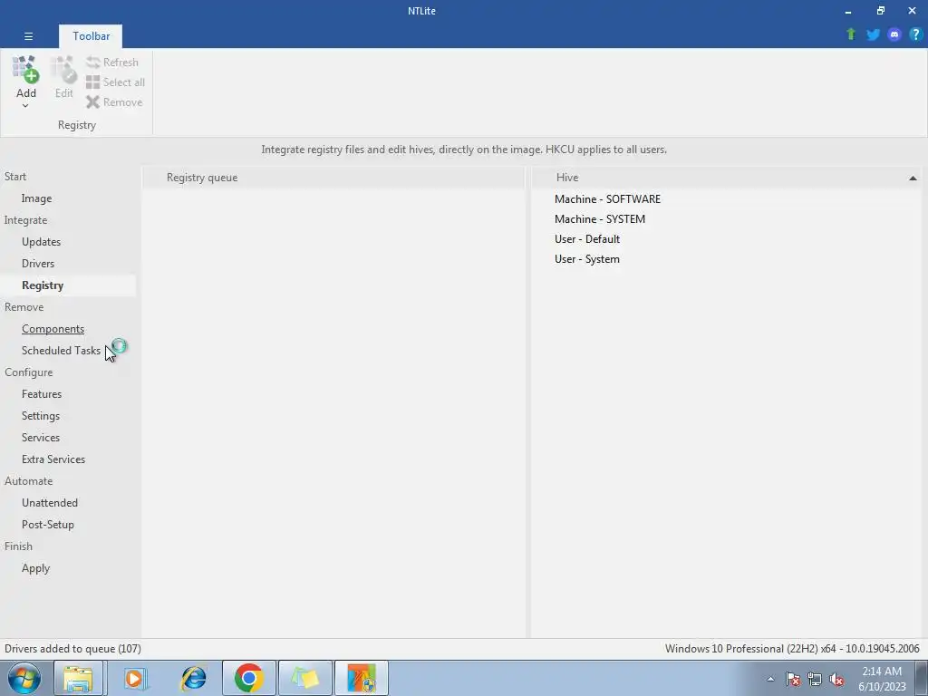Open Extra Services in the sidebar
This screenshot has height=696, width=928.
(53, 459)
